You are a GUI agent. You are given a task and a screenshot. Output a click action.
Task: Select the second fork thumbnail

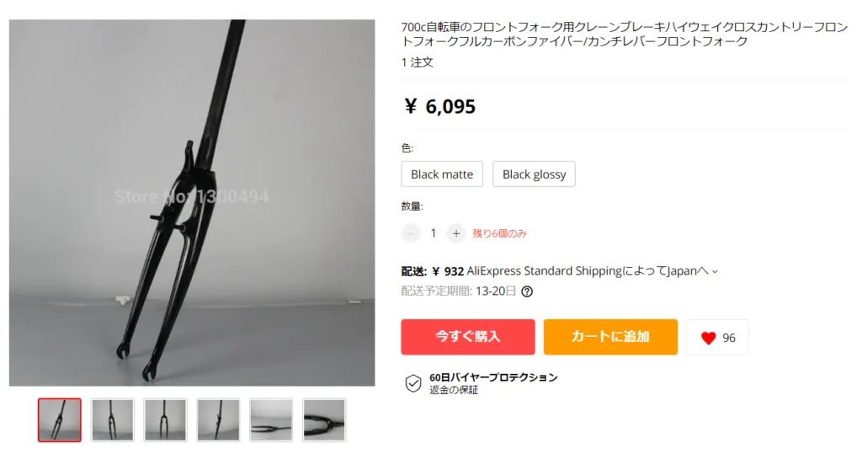click(112, 419)
